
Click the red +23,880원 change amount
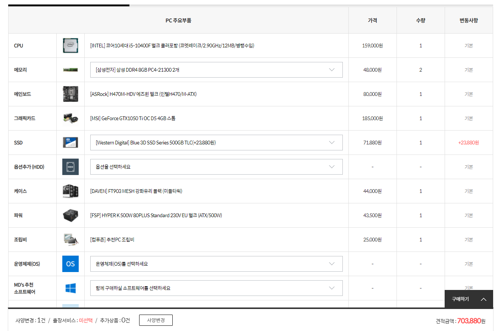pyautogui.click(x=469, y=143)
